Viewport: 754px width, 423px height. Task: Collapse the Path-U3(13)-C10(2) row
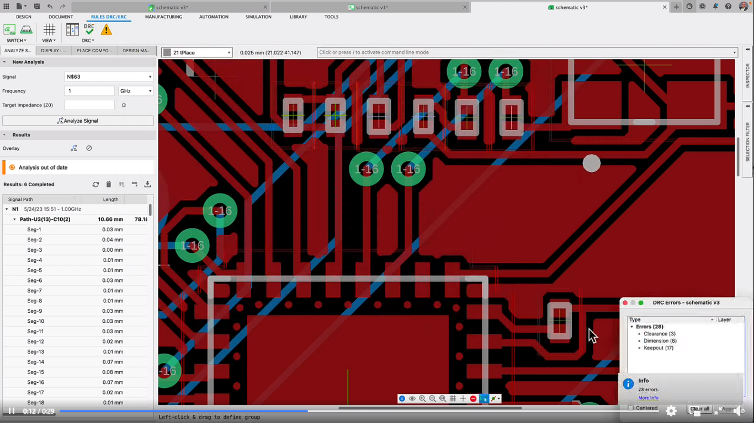click(15, 219)
